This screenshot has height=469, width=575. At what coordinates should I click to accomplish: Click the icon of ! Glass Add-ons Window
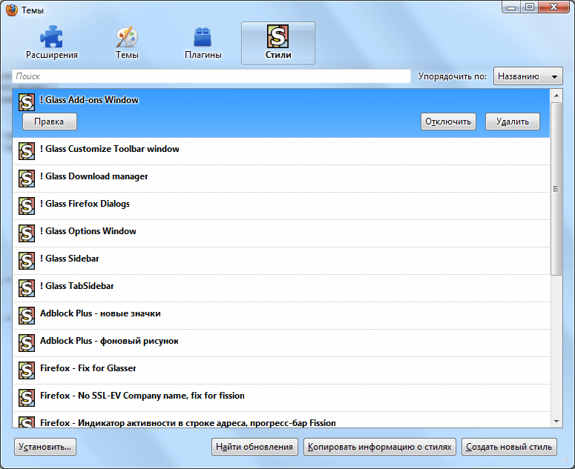pos(27,102)
